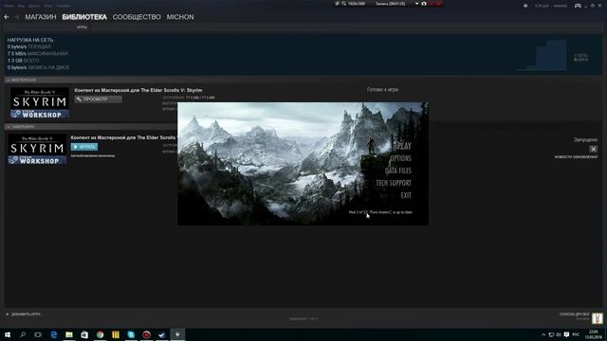The height and width of the screenshot is (341, 607).
Task: Click ДОБАВИТЬ ИГРУ add game link
Action: pos(23,314)
